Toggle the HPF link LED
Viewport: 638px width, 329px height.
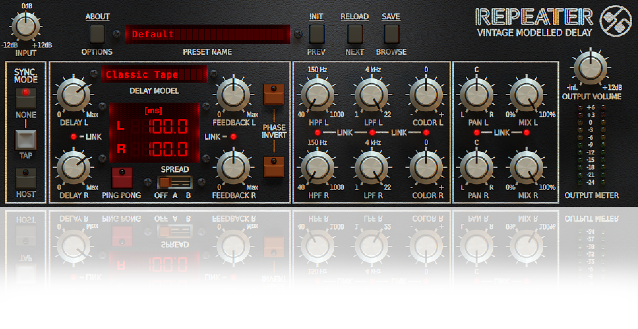(317, 133)
